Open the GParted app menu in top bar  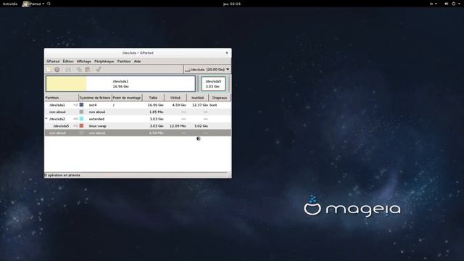(34, 4)
